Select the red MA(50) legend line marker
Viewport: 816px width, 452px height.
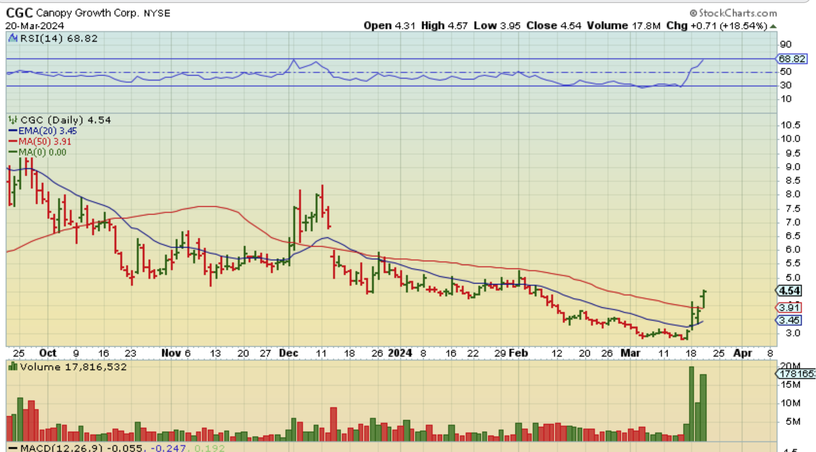point(13,142)
